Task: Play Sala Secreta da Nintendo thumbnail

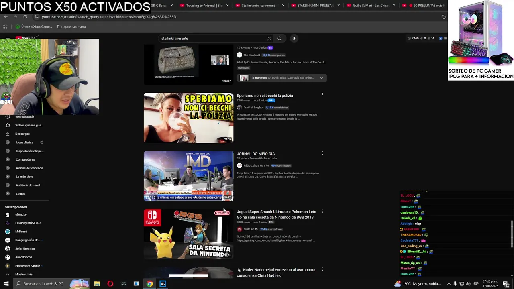Action: (x=188, y=234)
